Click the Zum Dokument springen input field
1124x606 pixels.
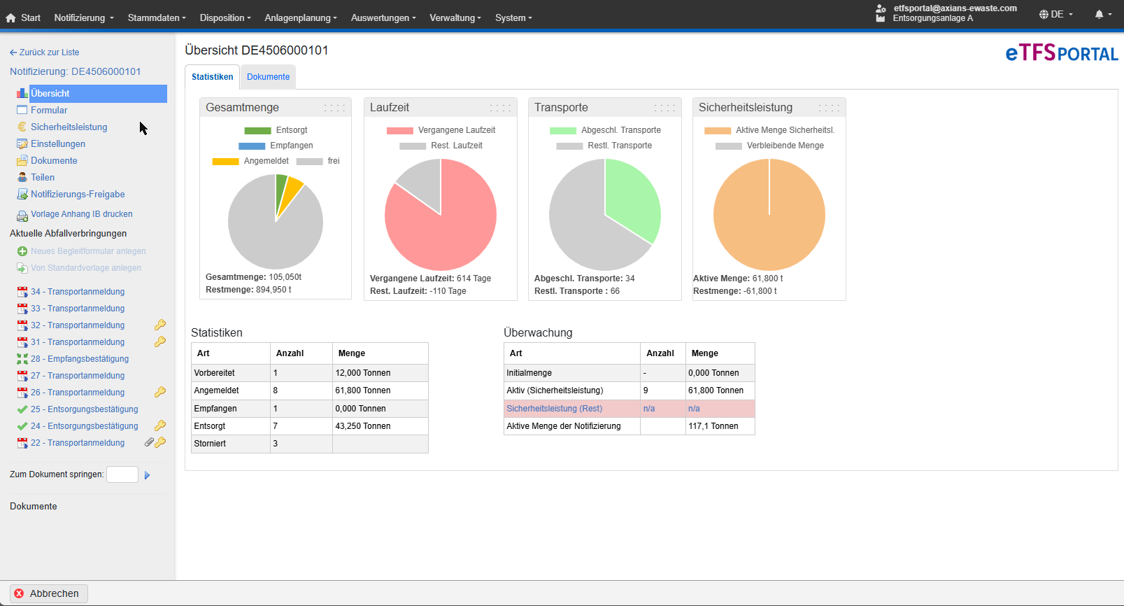pyautogui.click(x=122, y=474)
